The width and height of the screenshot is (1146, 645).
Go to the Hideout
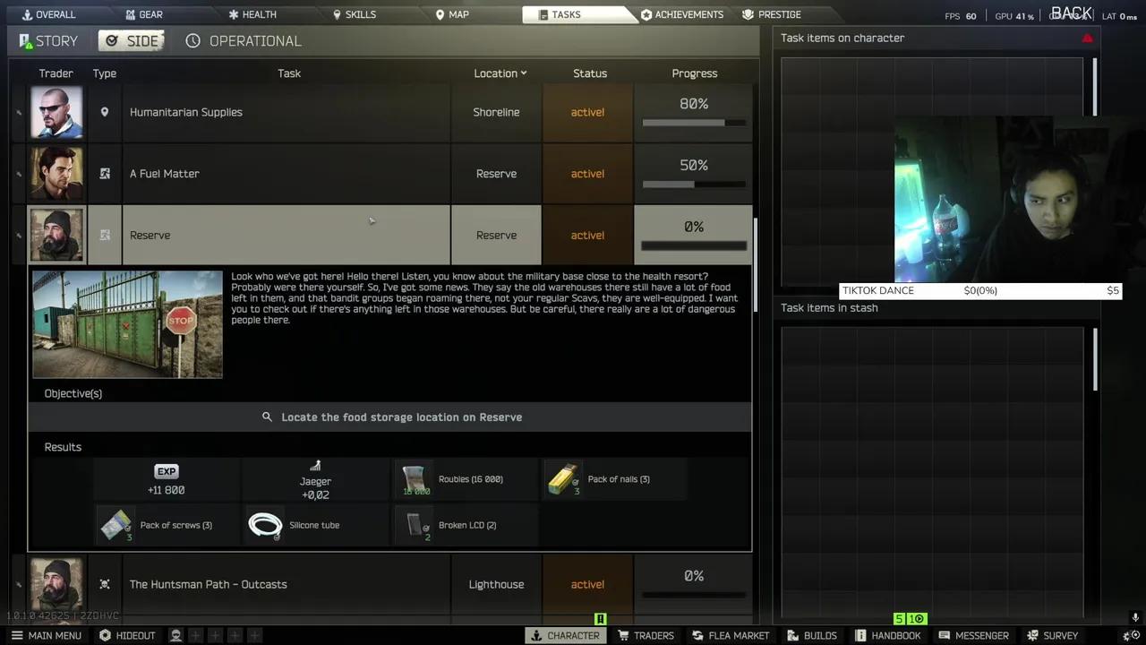(127, 635)
